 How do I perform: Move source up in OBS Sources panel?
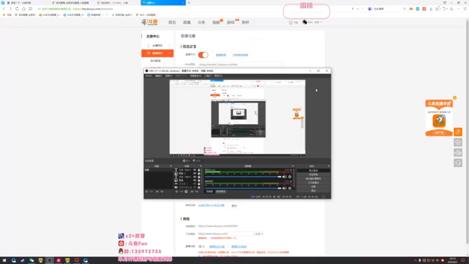(192, 192)
